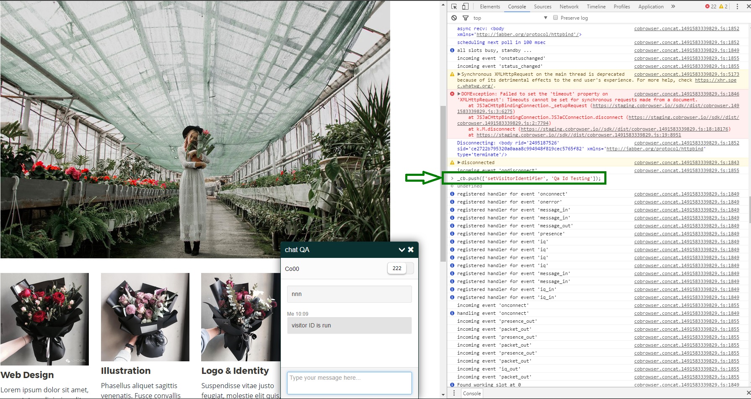The image size is (751, 399).
Task: Open the Timeline tab
Action: click(x=596, y=7)
